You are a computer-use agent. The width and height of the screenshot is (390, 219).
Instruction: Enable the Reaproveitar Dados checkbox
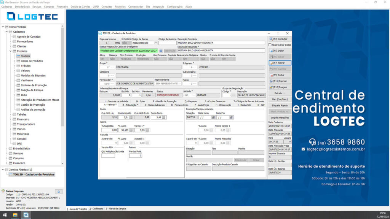coord(270,45)
